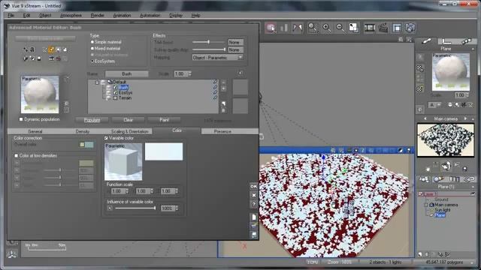The height and width of the screenshot is (270, 481).
Task: Step the Influence percentage spinner
Action: [177, 208]
